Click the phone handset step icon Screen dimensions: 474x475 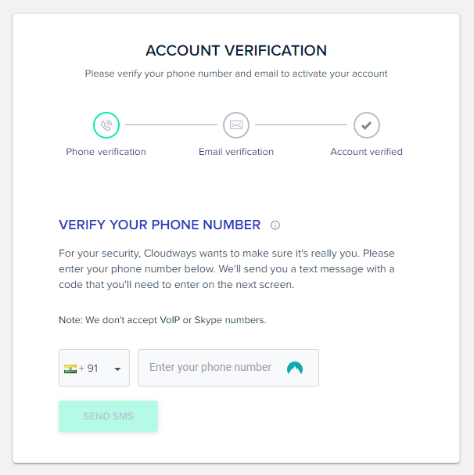pyautogui.click(x=106, y=125)
